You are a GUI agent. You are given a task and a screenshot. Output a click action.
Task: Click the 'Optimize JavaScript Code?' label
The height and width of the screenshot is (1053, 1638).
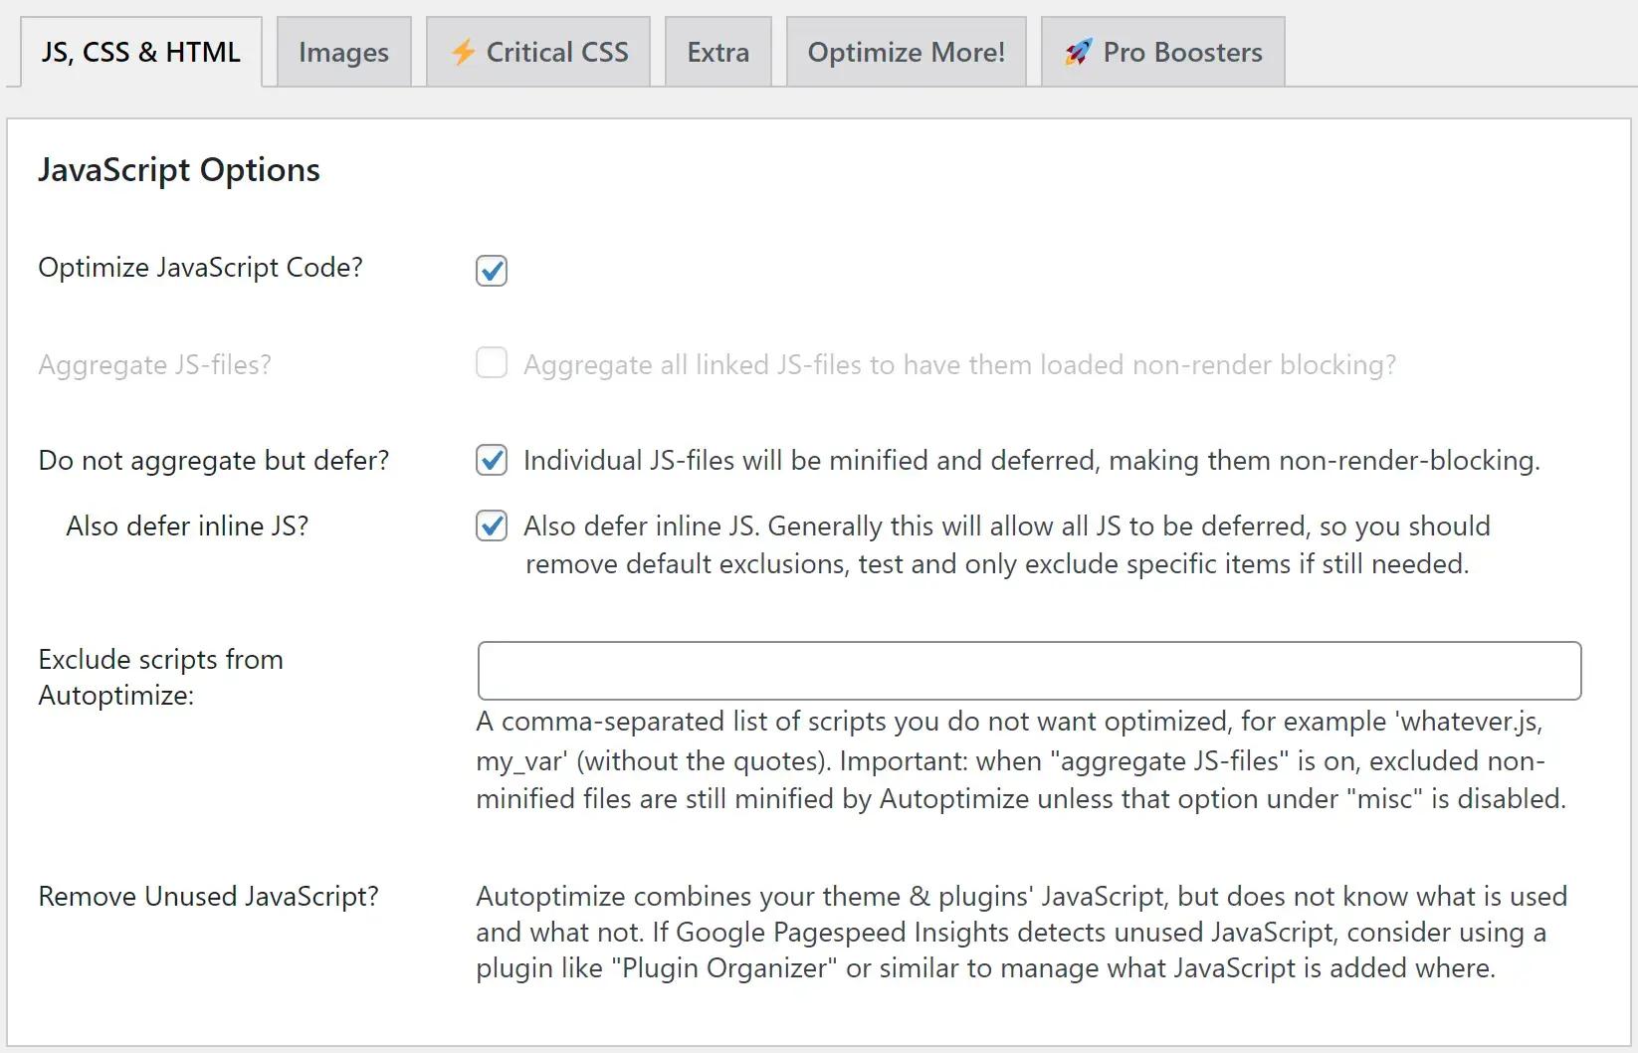pos(200,268)
